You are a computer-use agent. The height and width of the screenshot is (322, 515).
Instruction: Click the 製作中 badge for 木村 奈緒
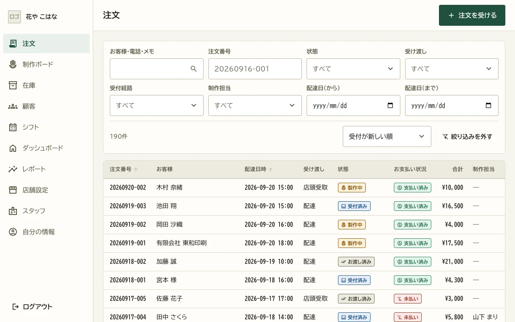(x=352, y=188)
